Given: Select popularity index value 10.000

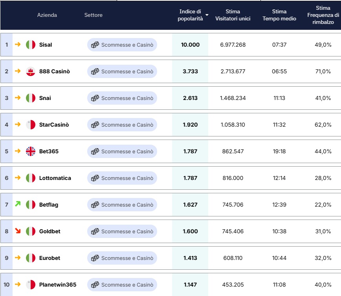Looking at the screenshot, I should 190,45.
